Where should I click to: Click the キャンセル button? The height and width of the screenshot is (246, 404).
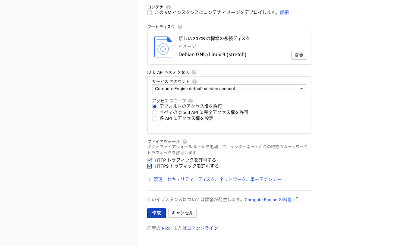182,213
